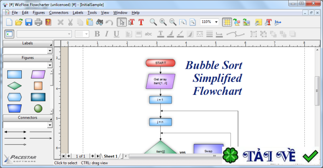Click the fill color paint icon
This screenshot has height=168, width=323.
pyautogui.click(x=170, y=34)
